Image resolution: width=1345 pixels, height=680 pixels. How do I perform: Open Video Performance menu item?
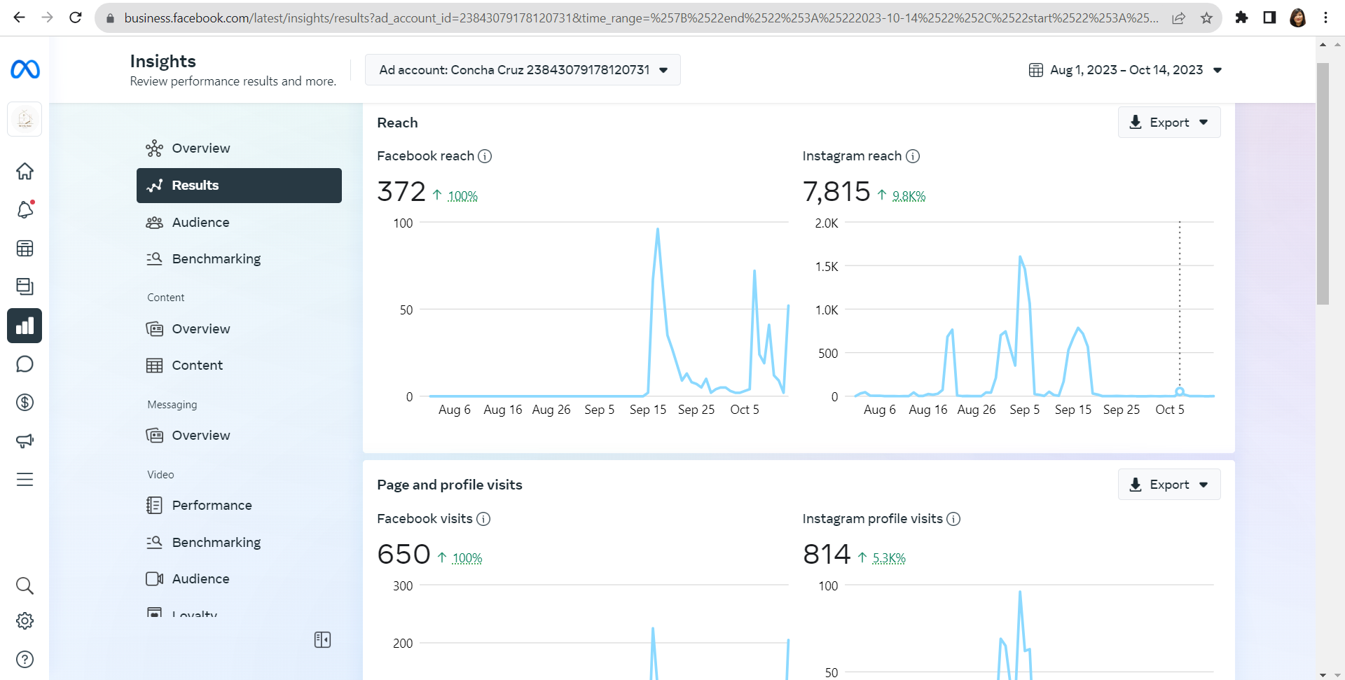click(x=239, y=506)
